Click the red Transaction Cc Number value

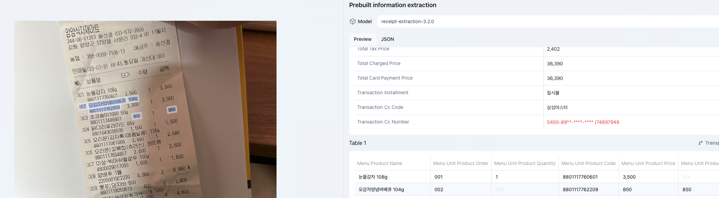coord(583,122)
